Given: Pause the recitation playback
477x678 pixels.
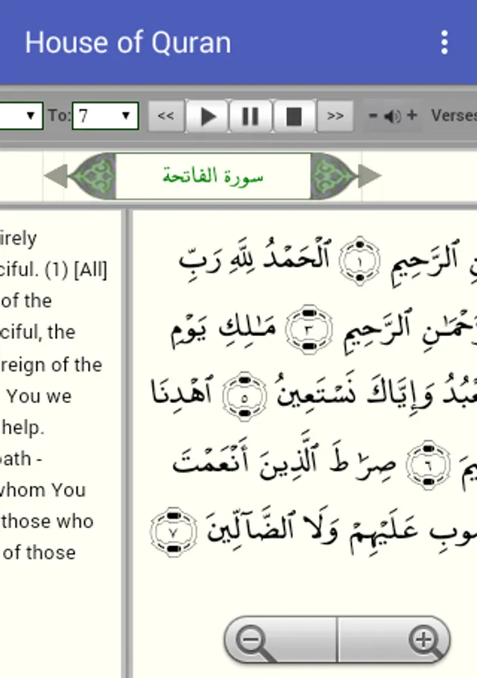Looking at the screenshot, I should [x=250, y=116].
